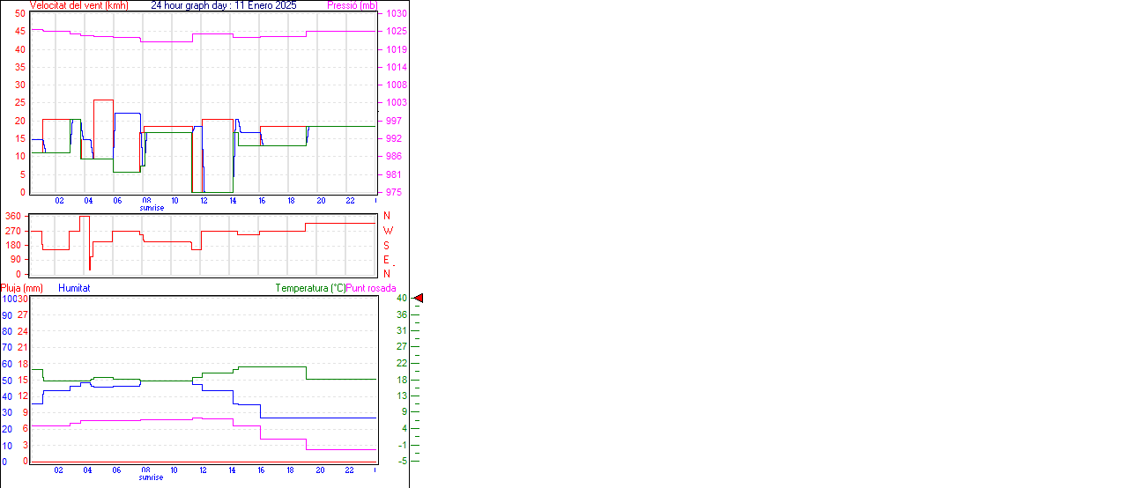Click the 100 value on humidity scale

(x=9, y=299)
